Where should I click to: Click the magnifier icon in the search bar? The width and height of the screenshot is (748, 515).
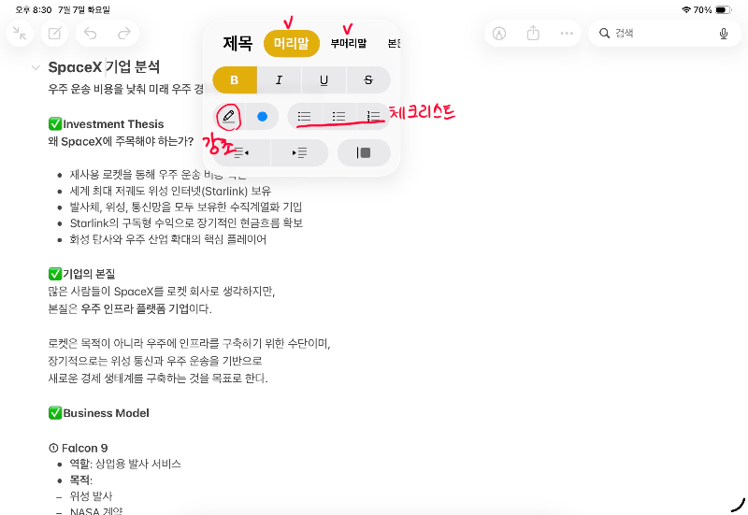coord(604,34)
